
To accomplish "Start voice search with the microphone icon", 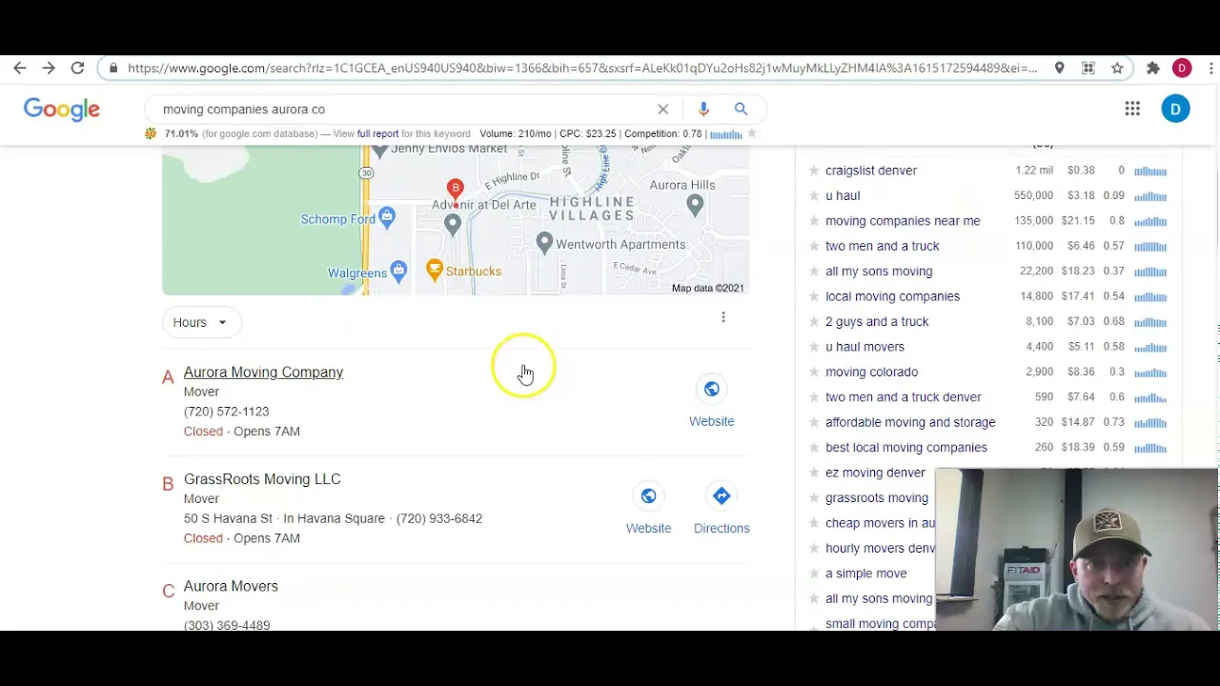I will coord(703,109).
